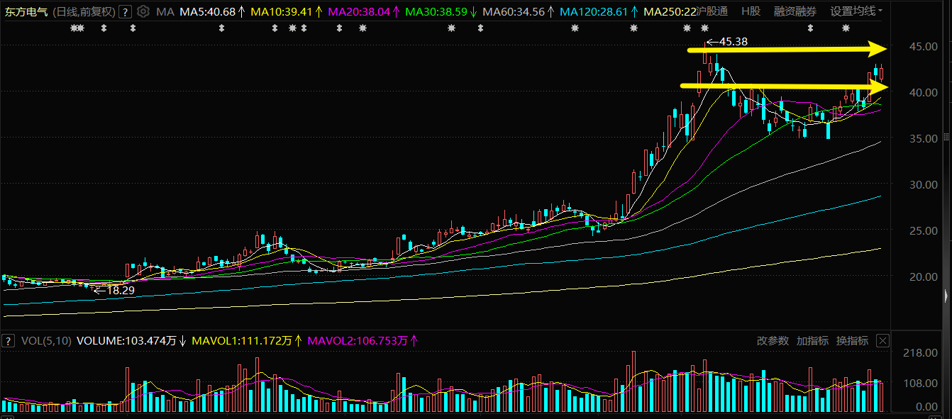
Task: Toggle the H股 comparison
Action: [x=751, y=11]
